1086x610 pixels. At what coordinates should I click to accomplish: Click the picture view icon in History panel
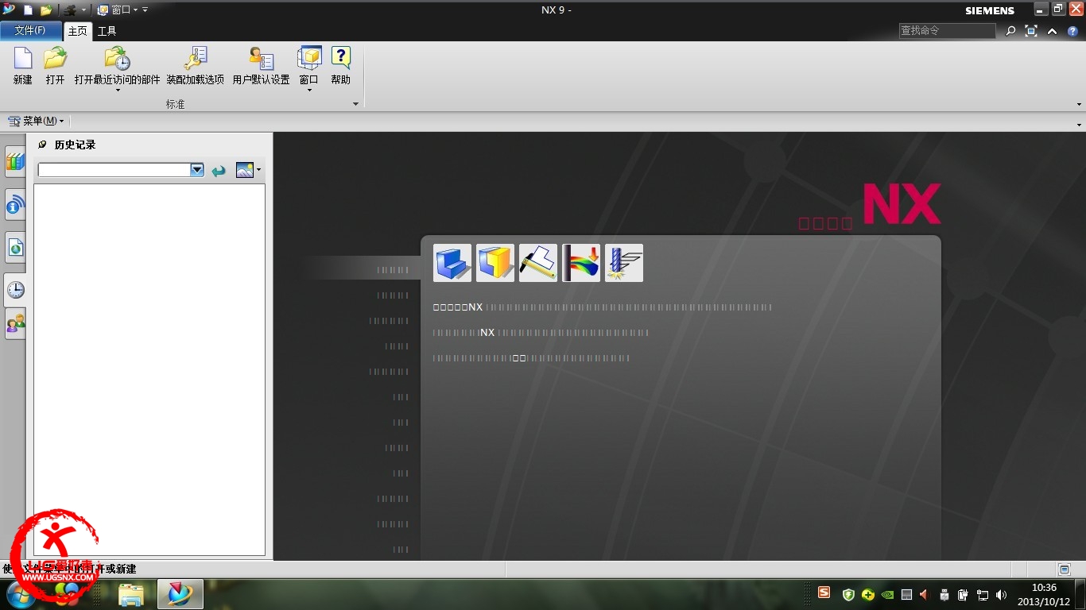(x=244, y=170)
